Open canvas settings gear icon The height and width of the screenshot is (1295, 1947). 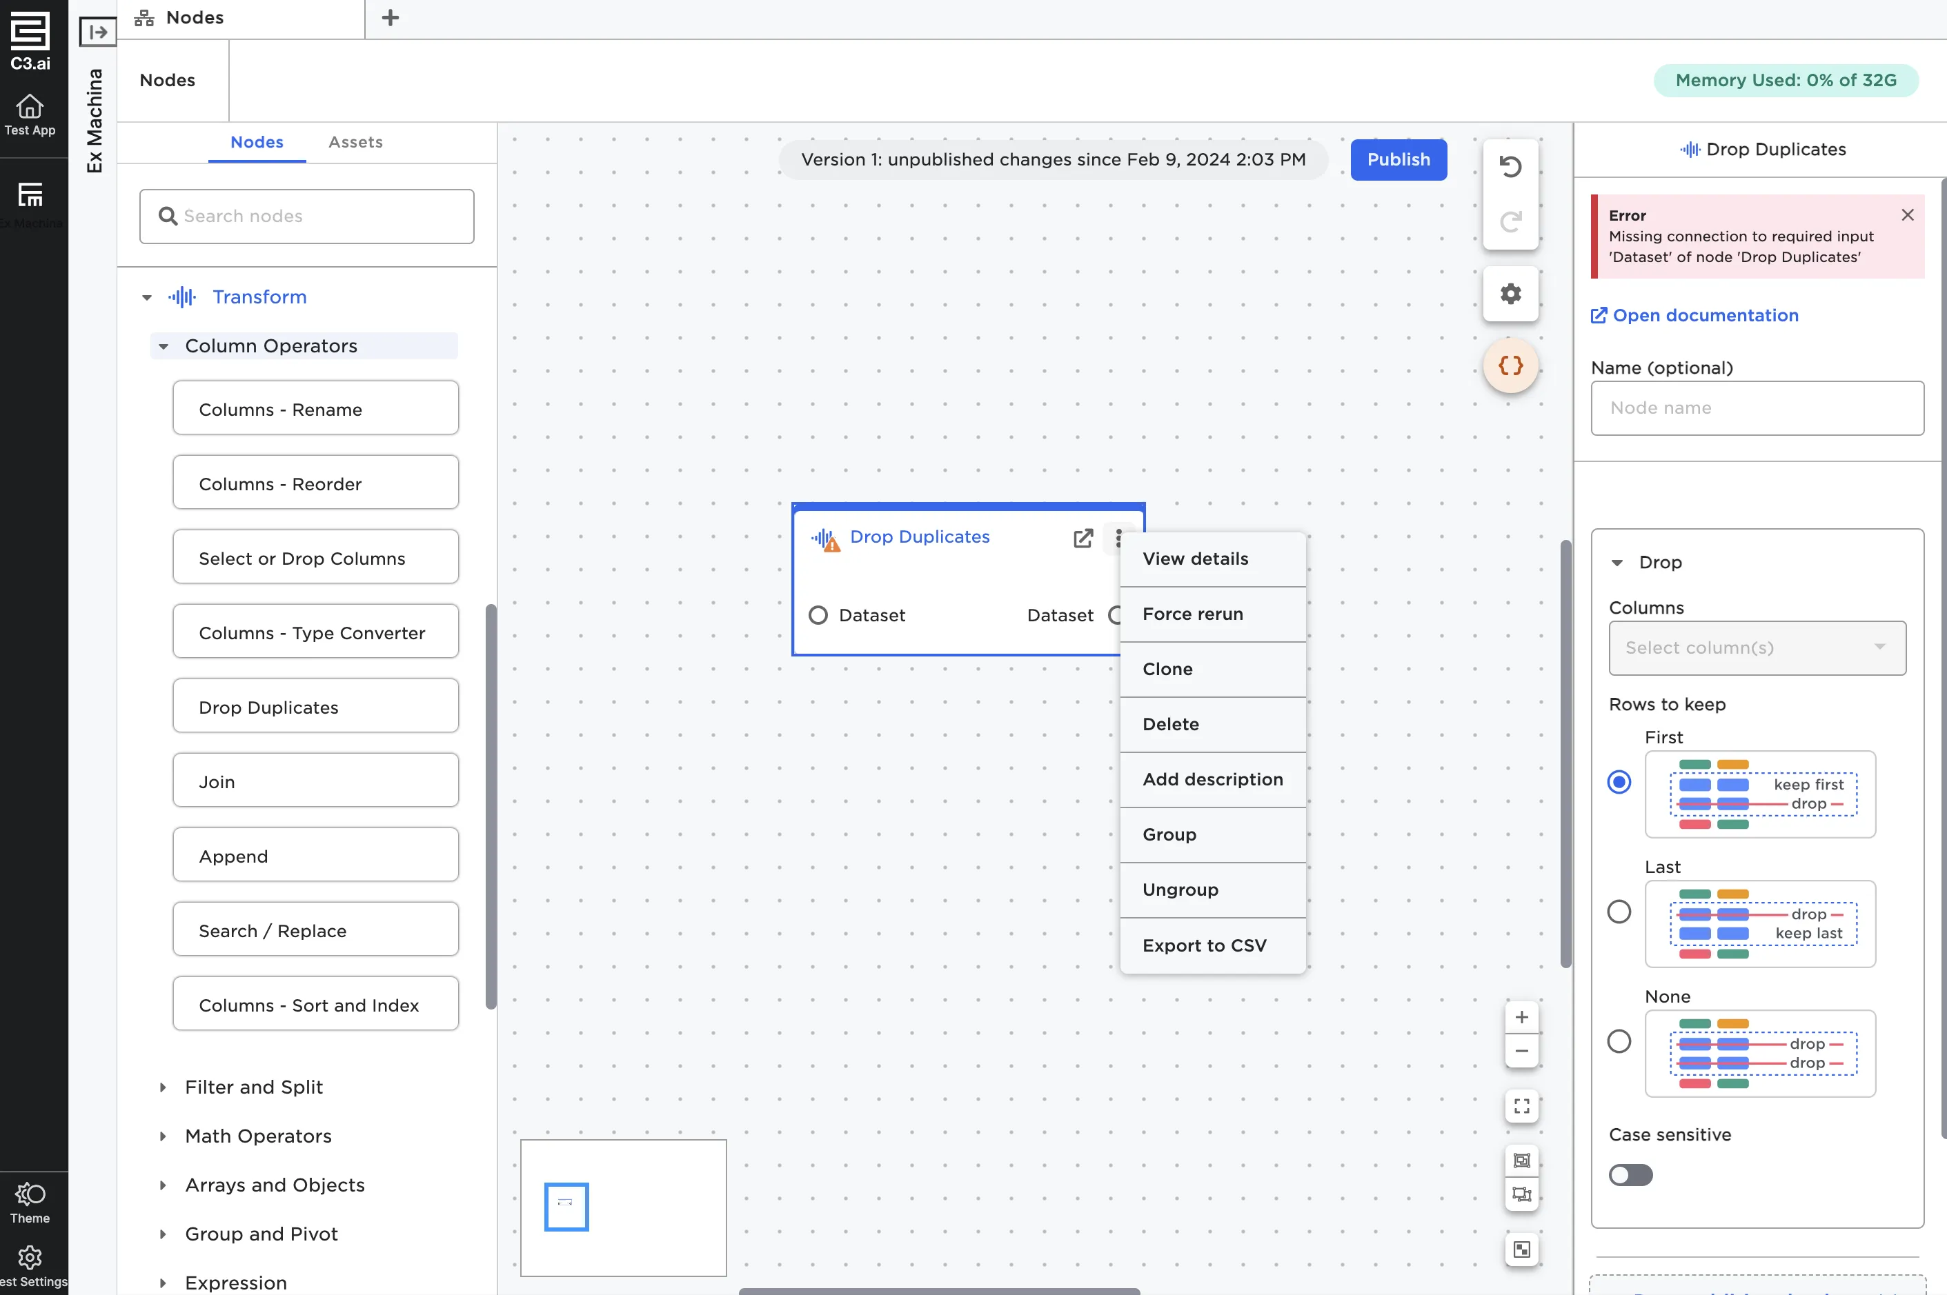click(1510, 294)
